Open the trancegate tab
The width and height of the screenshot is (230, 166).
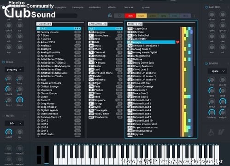pyautogui.click(x=77, y=7)
